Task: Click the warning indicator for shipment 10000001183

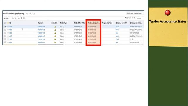Action: click(55, 27)
